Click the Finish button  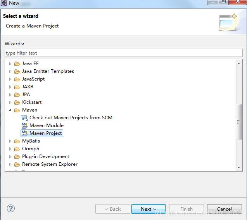point(187,209)
